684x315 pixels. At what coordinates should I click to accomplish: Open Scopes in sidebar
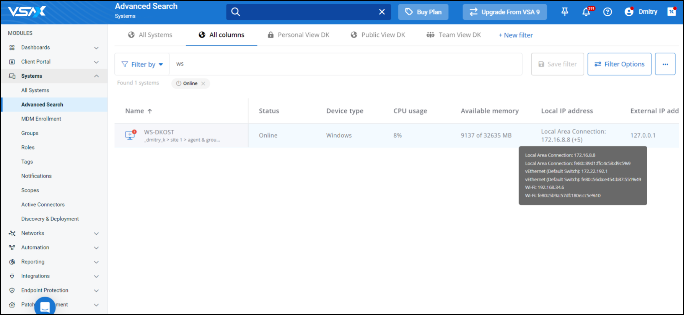pos(30,190)
